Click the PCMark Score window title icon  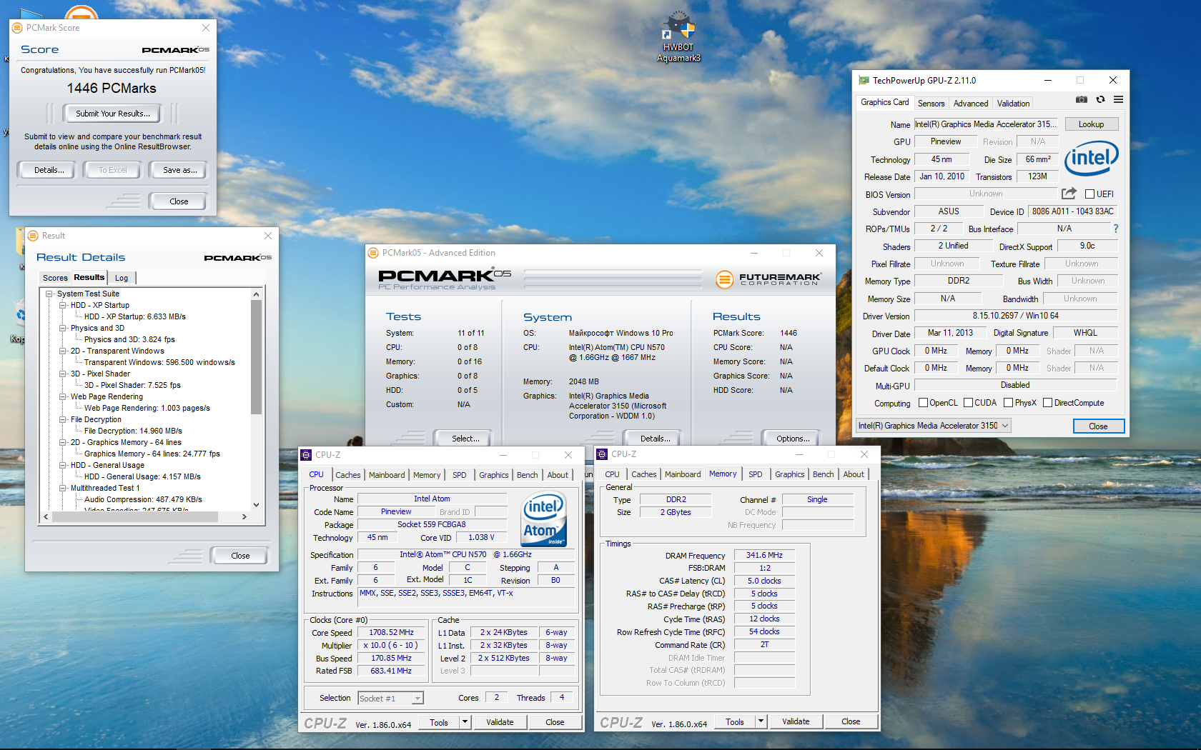pyautogui.click(x=16, y=28)
